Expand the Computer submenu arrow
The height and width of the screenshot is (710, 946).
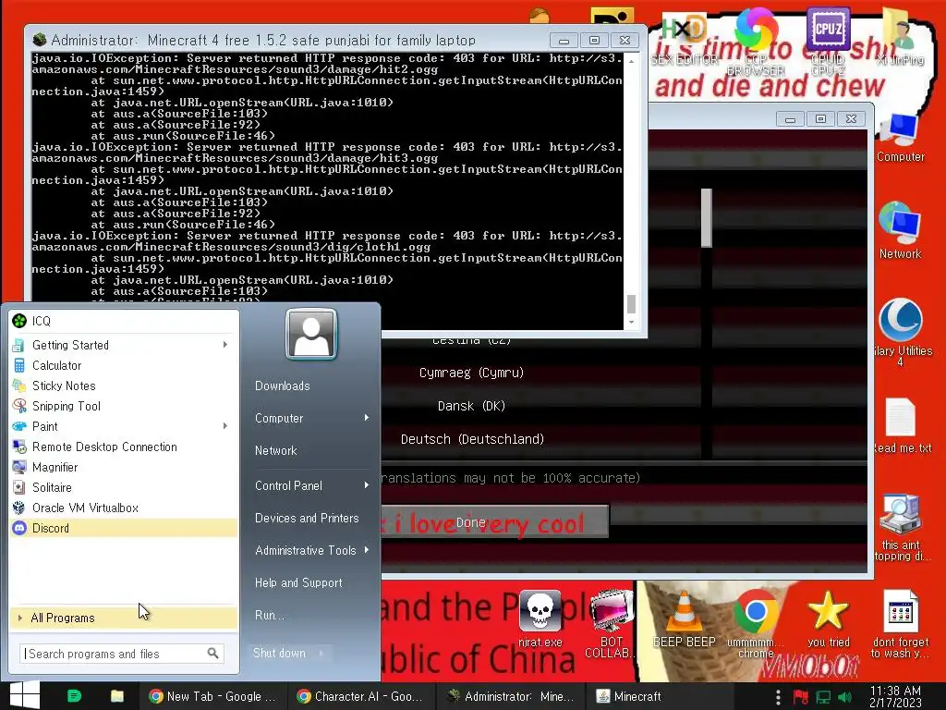(366, 418)
